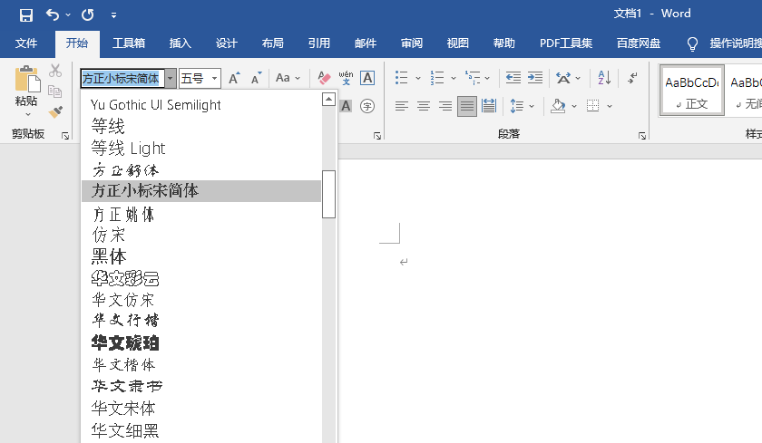Increase font size with the larger A

234,78
